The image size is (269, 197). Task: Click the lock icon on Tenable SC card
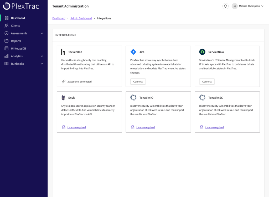coord(201,127)
